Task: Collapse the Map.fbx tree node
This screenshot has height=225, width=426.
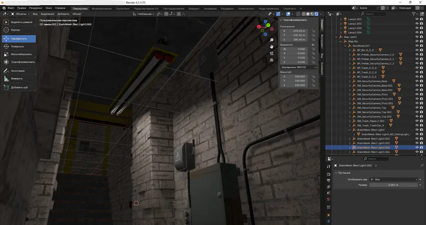Action: coord(341,42)
